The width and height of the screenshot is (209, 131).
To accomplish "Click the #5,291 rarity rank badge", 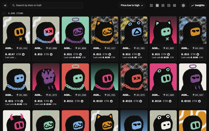I will [110, 95].
